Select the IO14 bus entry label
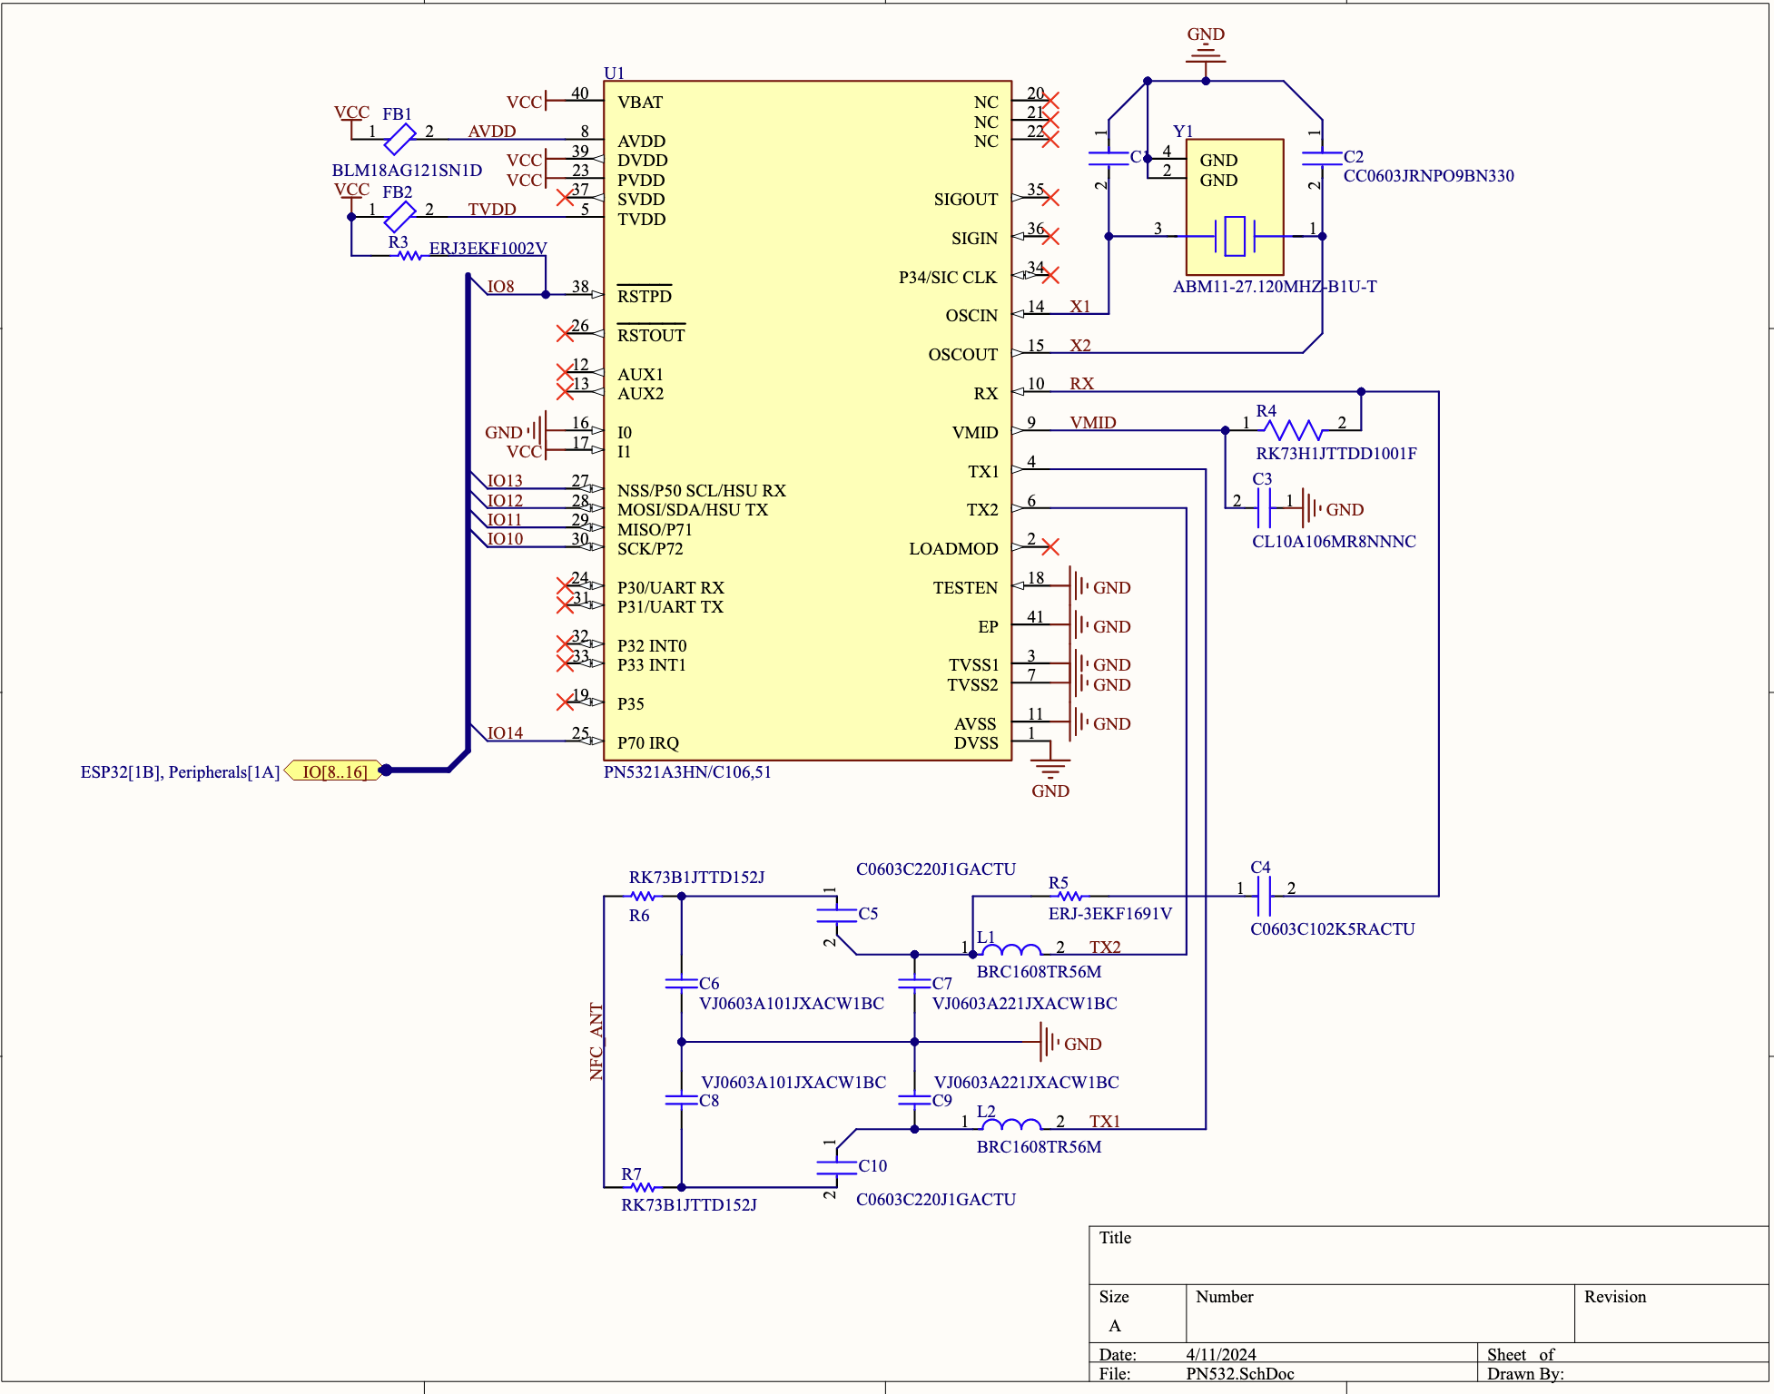1774x1394 pixels. click(505, 732)
